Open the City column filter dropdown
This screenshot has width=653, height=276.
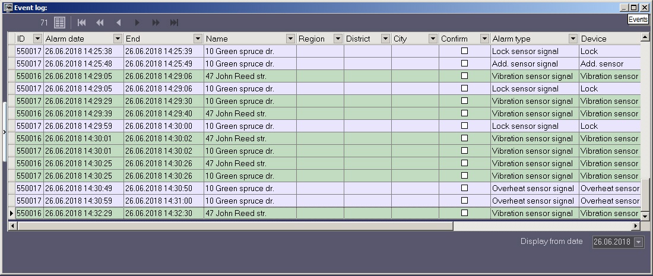coord(433,39)
